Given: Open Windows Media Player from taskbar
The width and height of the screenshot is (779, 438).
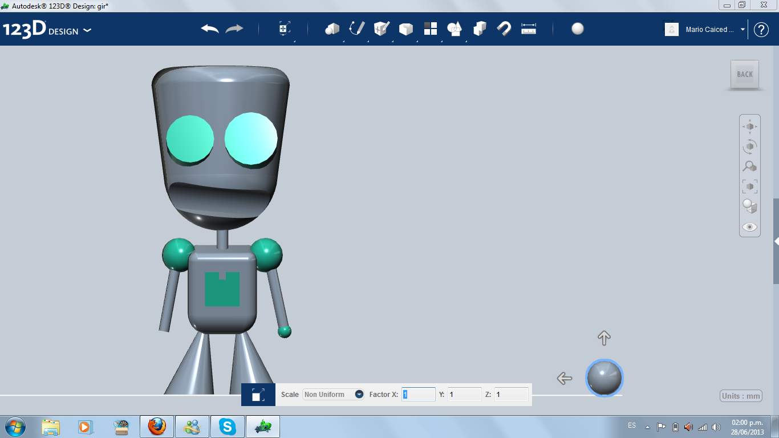Looking at the screenshot, I should pyautogui.click(x=85, y=427).
